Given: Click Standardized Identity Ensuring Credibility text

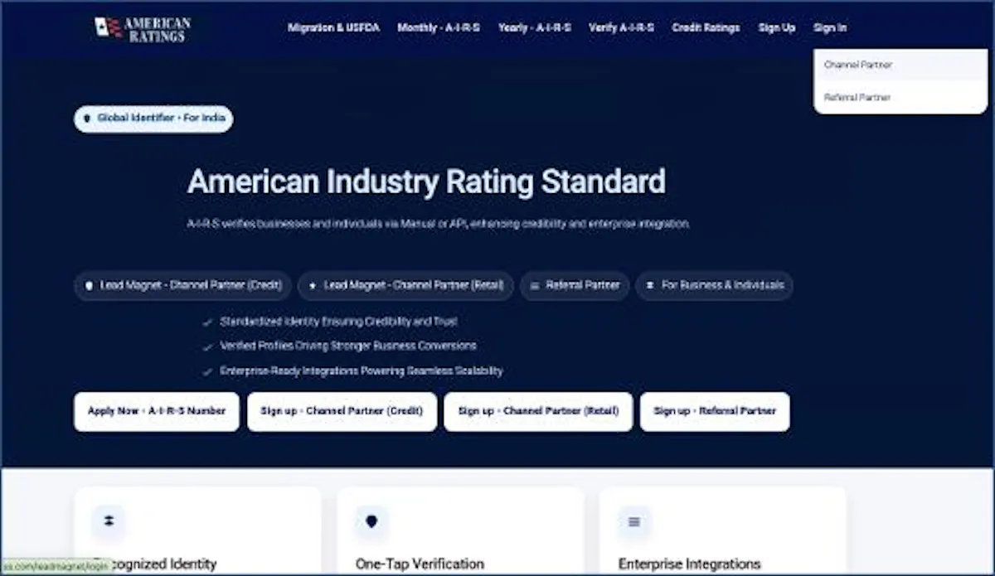Looking at the screenshot, I should point(338,322).
